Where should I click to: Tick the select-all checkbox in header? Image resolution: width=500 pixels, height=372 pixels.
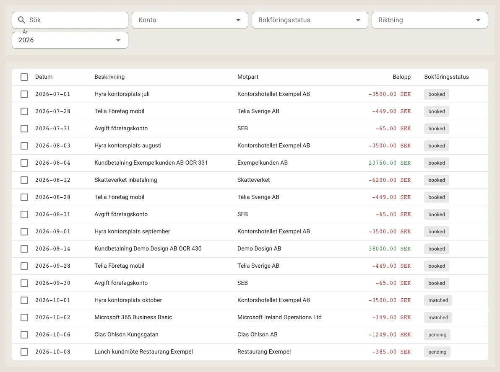tap(24, 77)
